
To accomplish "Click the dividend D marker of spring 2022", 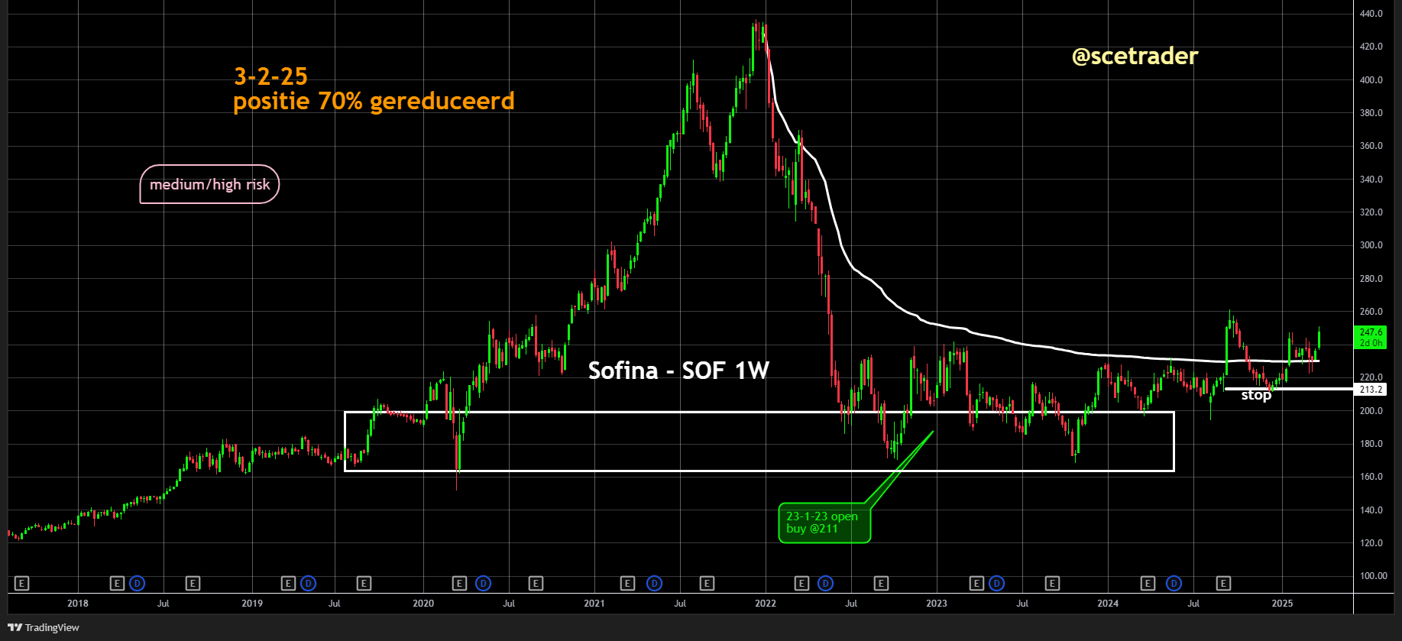I will click(x=825, y=584).
